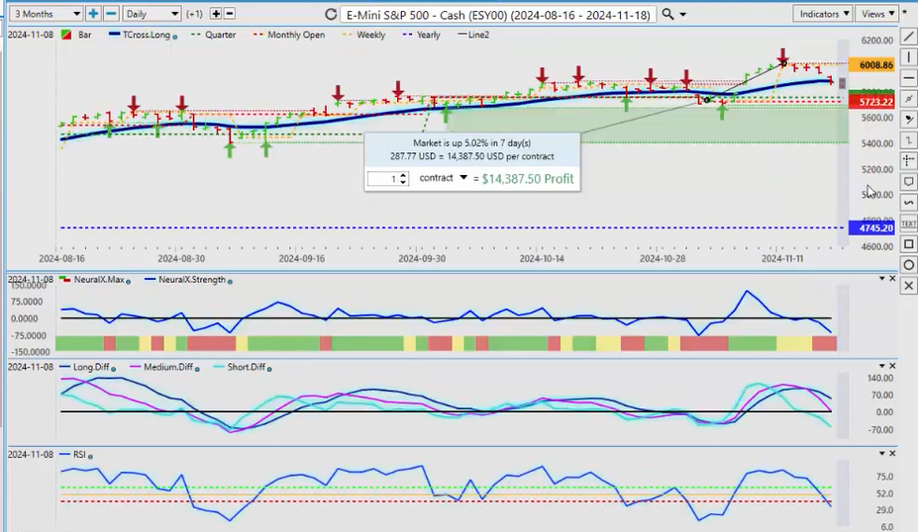The height and width of the screenshot is (532, 918).
Task: Open the Views menu
Action: coord(876,14)
